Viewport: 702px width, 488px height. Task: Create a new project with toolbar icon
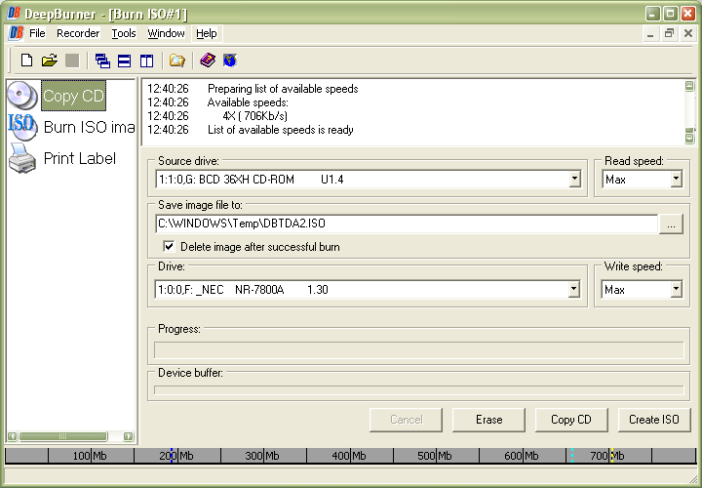tap(27, 61)
